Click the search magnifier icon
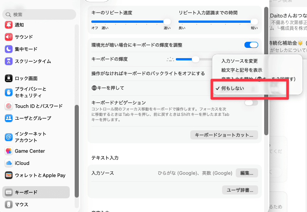This screenshot has width=307, height=212. 8,14
